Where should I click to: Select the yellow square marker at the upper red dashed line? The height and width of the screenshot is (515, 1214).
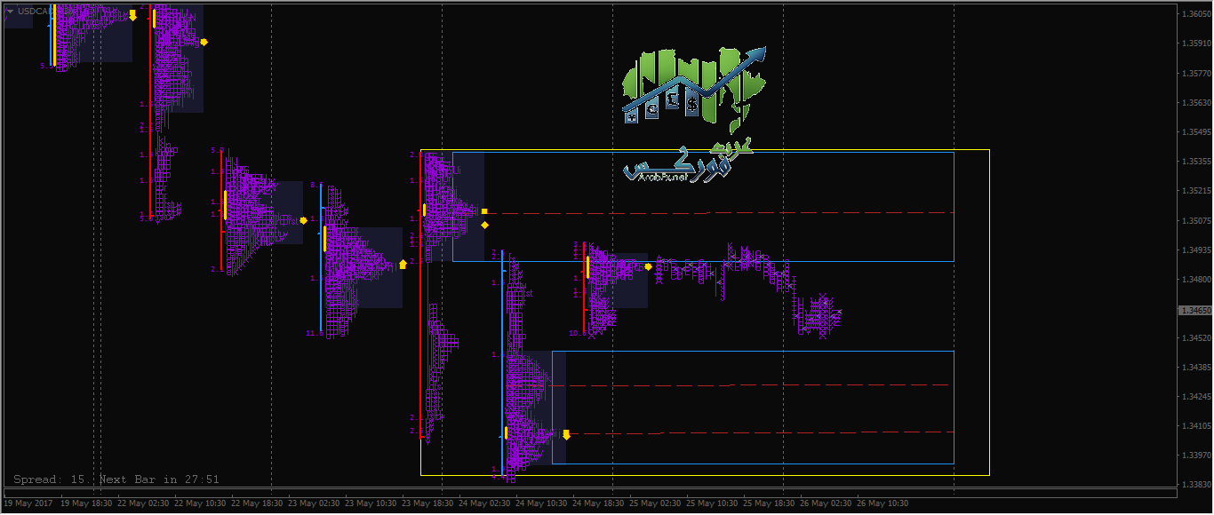click(484, 211)
